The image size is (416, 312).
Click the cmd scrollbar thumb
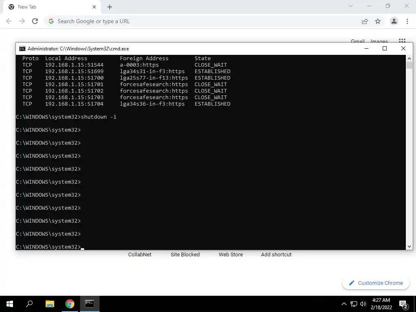pos(409,65)
